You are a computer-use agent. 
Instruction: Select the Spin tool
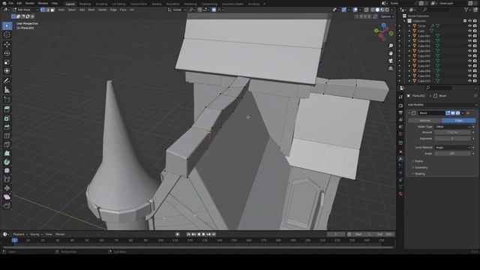click(x=7, y=162)
